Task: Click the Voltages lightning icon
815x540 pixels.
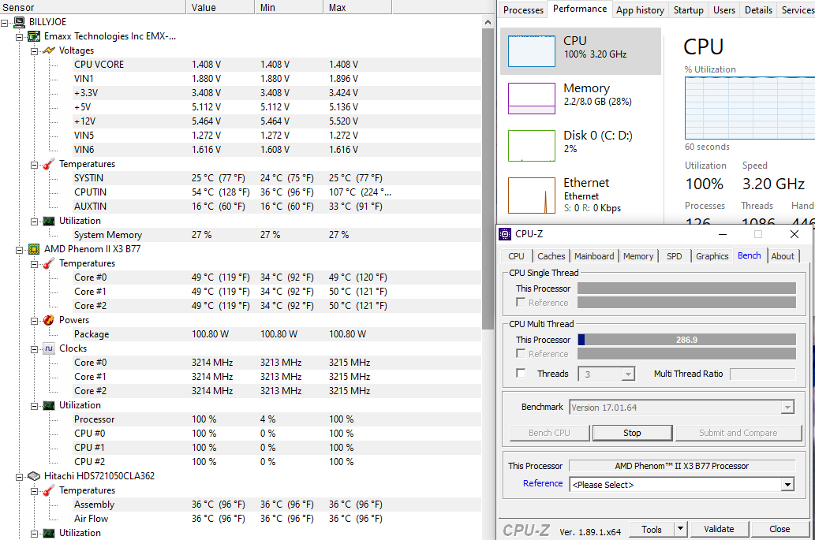Action: [x=49, y=50]
